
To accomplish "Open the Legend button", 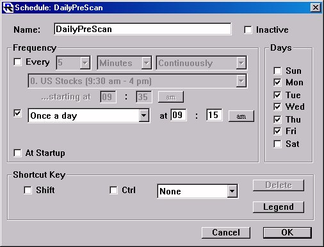I will (x=279, y=207).
